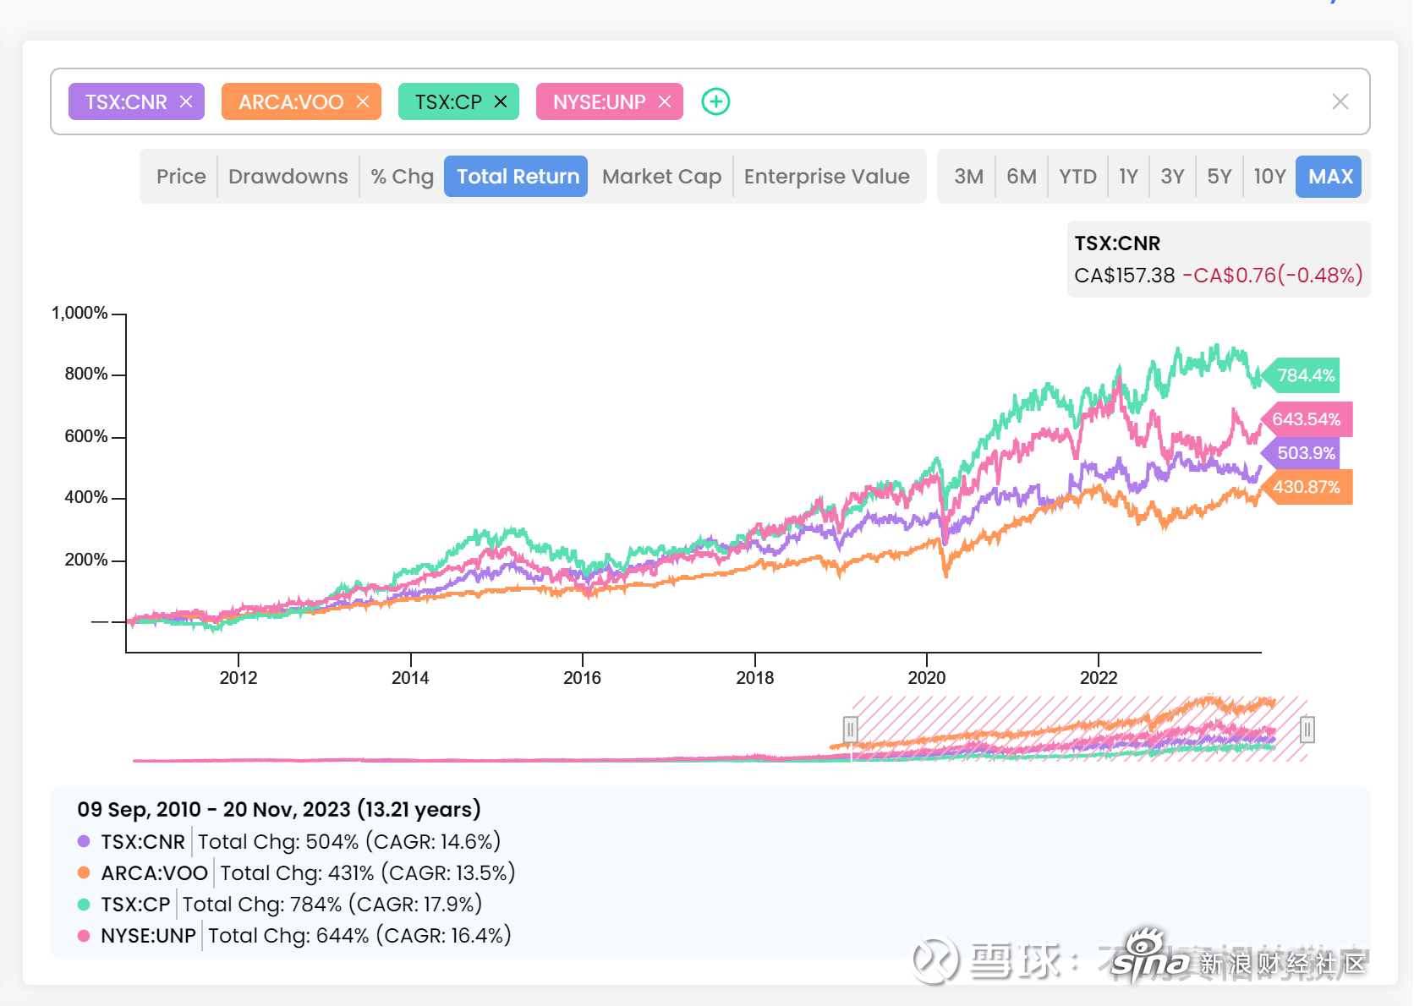Click the -CA$0.76(-0.48%) change value
The height and width of the screenshot is (1006, 1414).
click(x=1272, y=275)
